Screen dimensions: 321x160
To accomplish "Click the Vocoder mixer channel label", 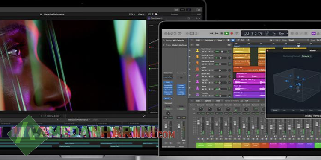I will click(301, 145).
